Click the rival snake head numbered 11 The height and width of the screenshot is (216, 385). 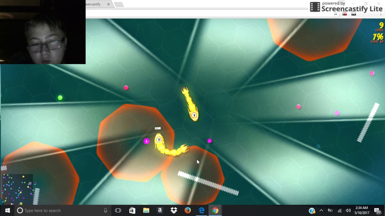159,140
